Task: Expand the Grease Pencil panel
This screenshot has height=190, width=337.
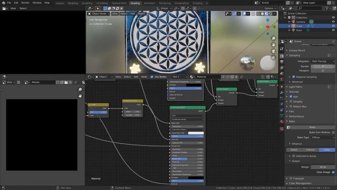Action: tap(296, 51)
